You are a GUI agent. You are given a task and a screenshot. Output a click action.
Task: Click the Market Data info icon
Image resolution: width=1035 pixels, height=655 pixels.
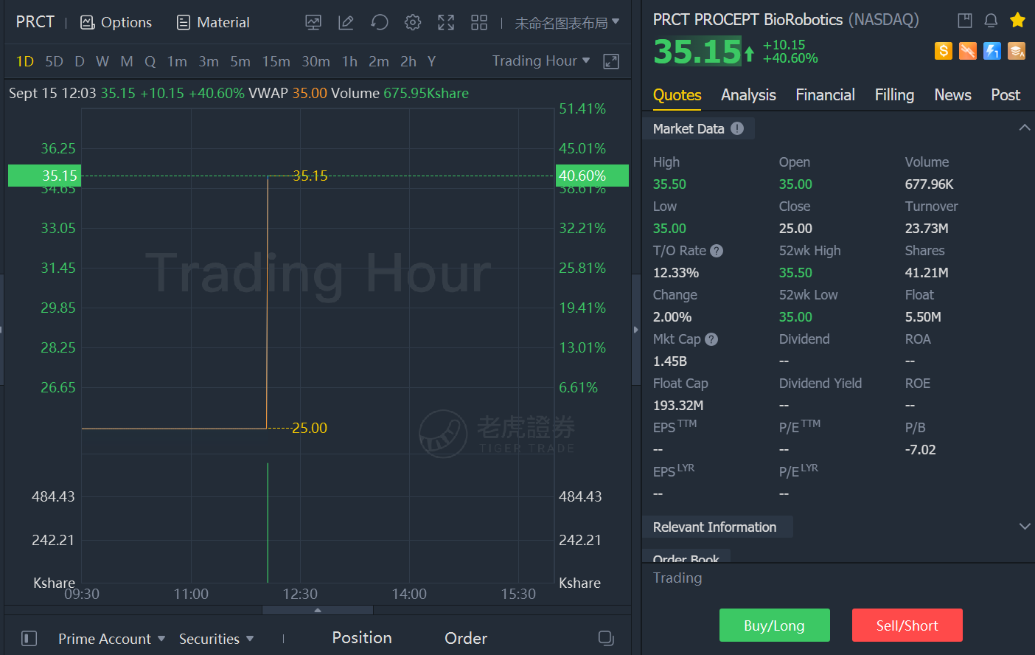(737, 128)
